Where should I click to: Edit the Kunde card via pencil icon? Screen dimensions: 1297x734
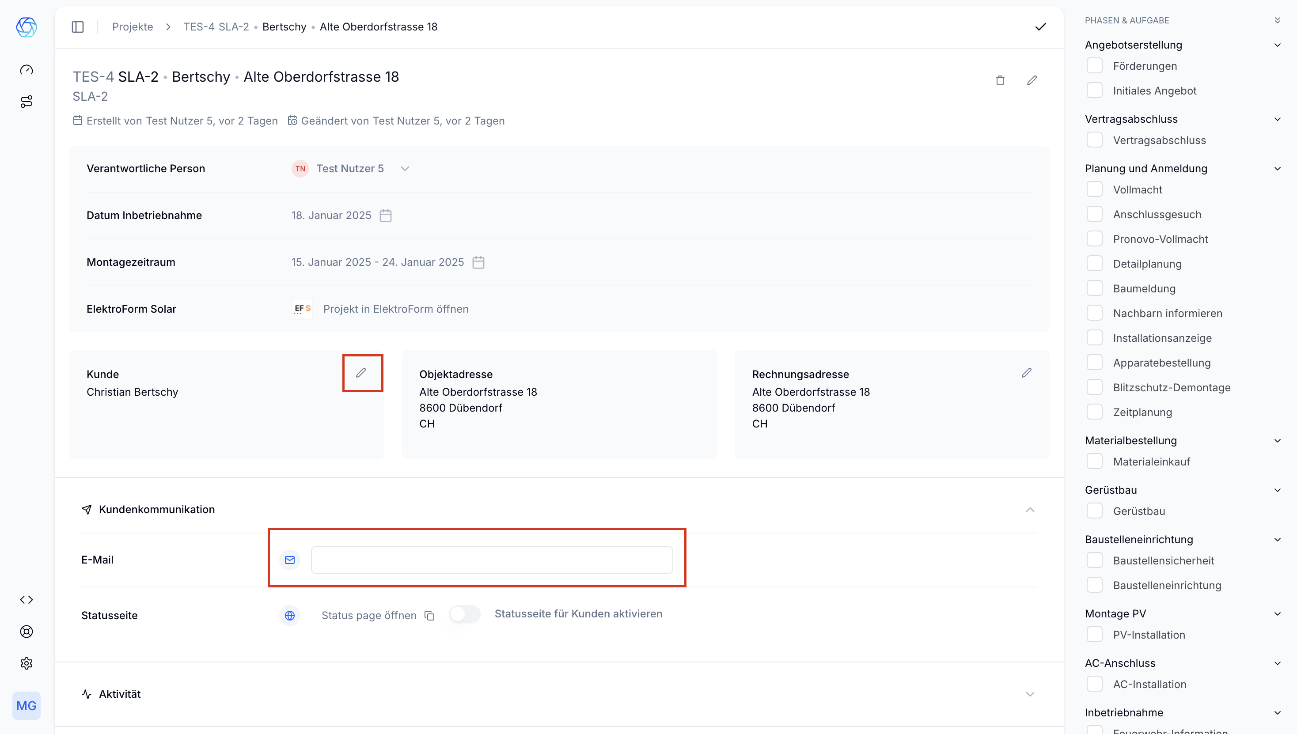361,373
